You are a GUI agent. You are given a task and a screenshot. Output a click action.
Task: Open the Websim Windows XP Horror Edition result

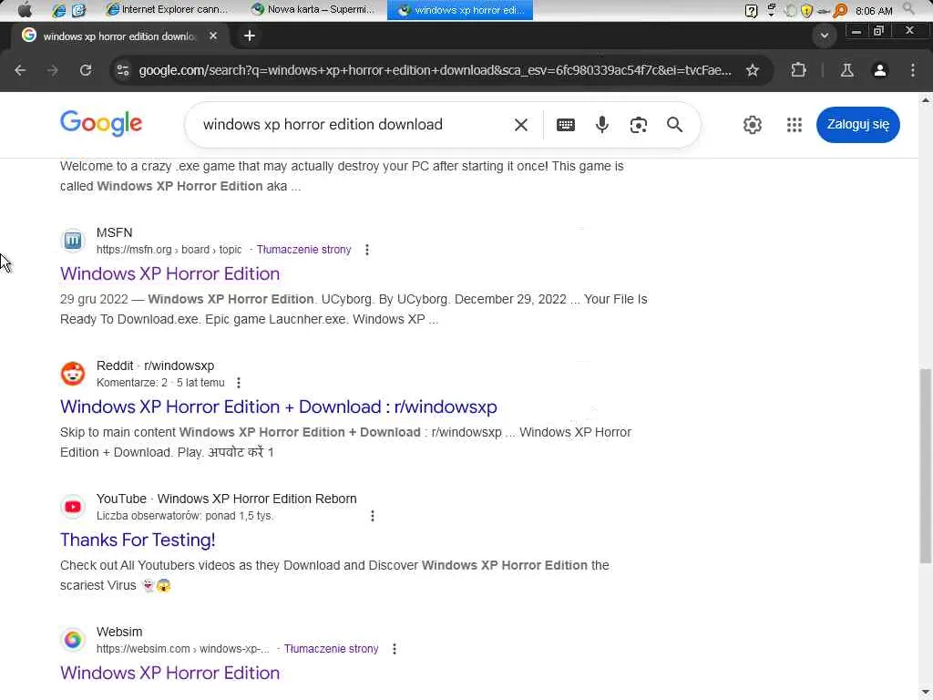169,673
